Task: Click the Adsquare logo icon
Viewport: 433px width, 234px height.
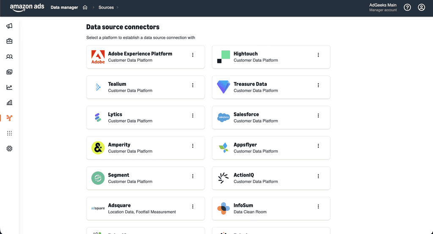Action: [x=98, y=208]
